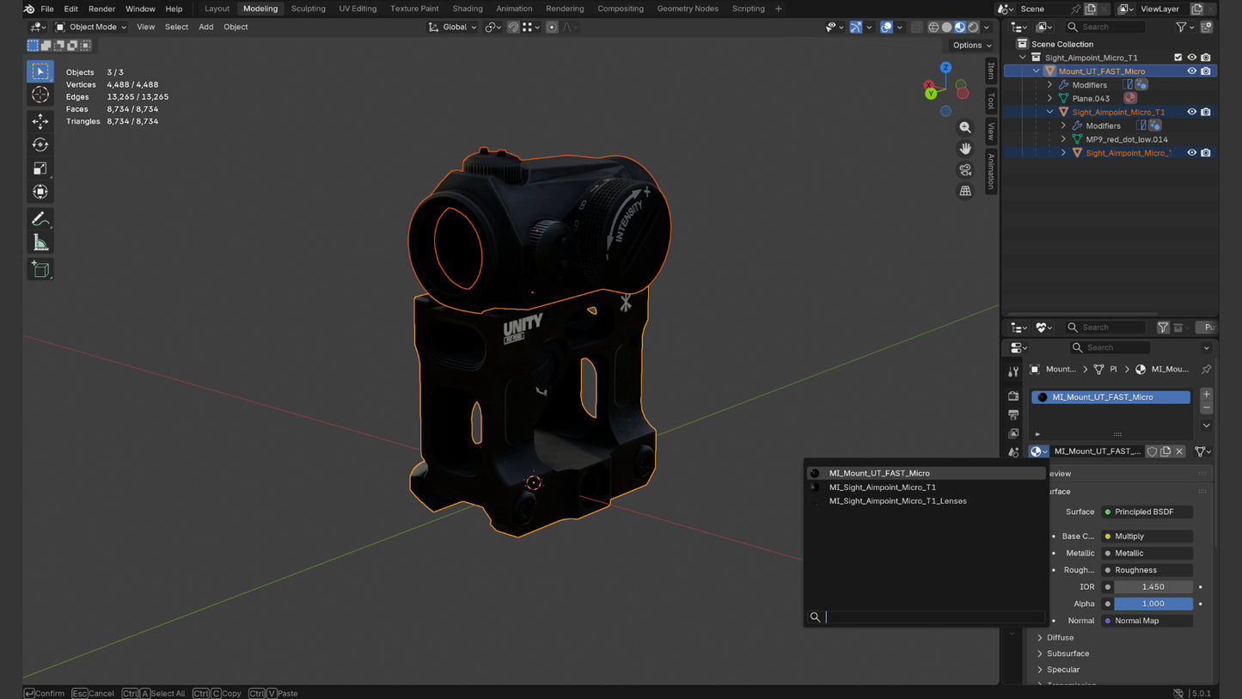Open the Render properties tab icon
Image resolution: width=1242 pixels, height=699 pixels.
[x=1013, y=395]
